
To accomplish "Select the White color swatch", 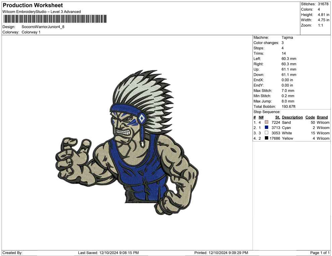I will tap(267, 133).
